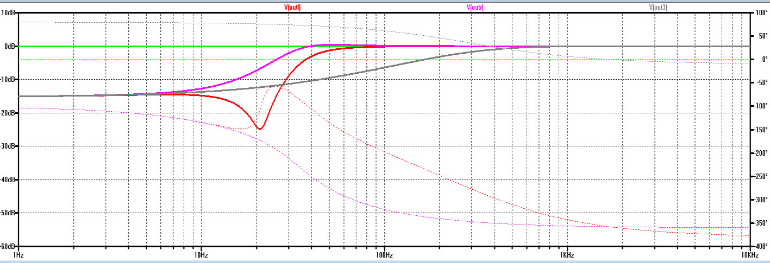The width and height of the screenshot is (770, 263).
Task: Click the -20dB magnitude axis label
Action: click(9, 113)
